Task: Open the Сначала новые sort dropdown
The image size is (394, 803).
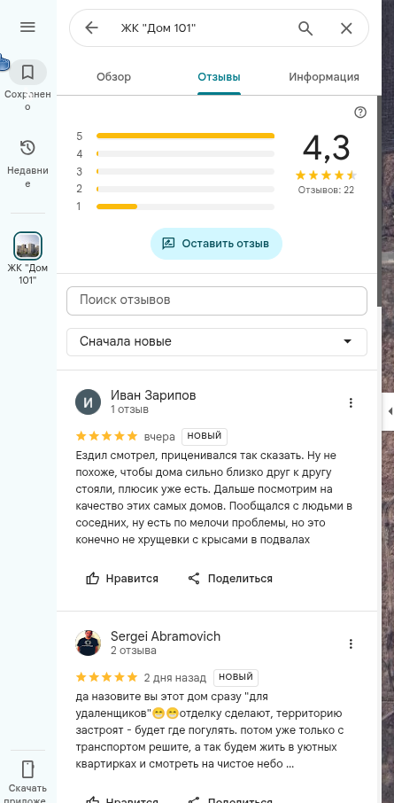Action: (217, 341)
